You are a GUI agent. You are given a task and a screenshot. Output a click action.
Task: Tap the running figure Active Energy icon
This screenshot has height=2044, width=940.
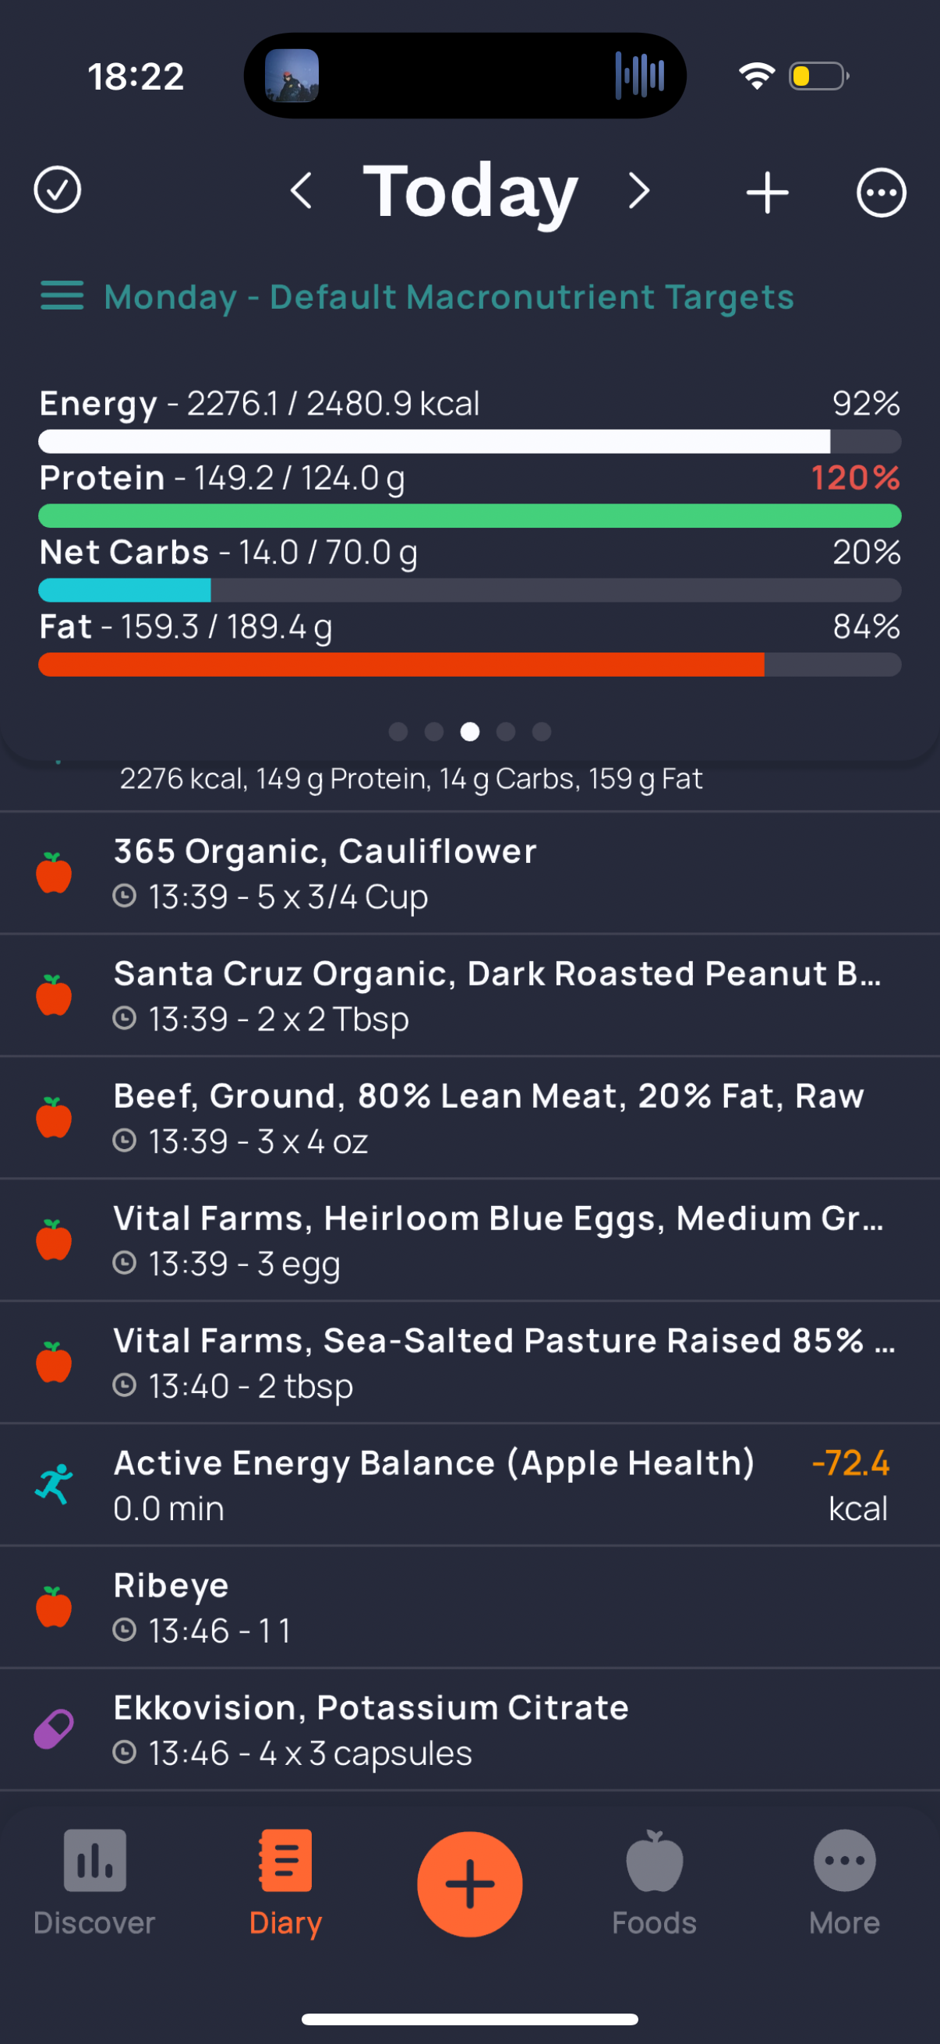click(54, 1484)
